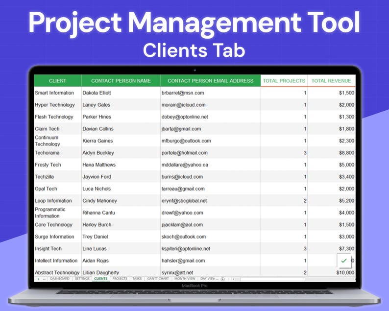Click email dobey@optonline.net

(185, 117)
